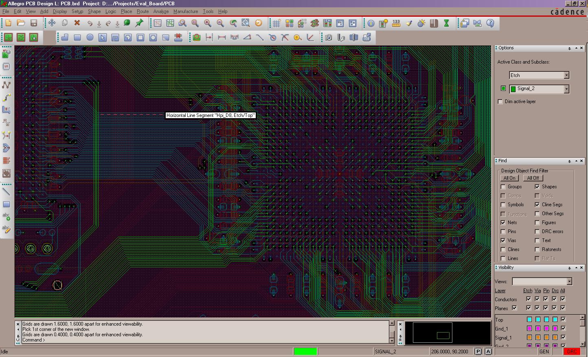Click the All On button in Find panel
This screenshot has height=357, width=588.
click(x=509, y=178)
